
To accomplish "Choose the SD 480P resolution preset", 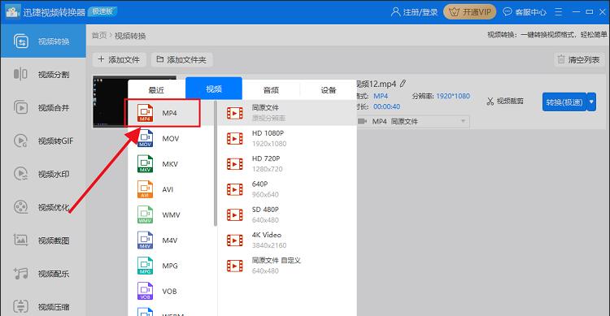I will [x=287, y=214].
